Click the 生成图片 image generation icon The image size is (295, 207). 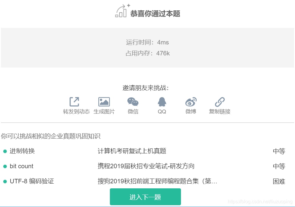tap(104, 102)
